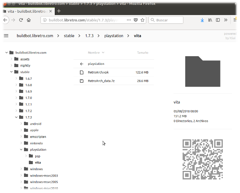Click the archive icon of RetroArch_data.7z
Viewport: 240px width, 193px height.
[82, 81]
